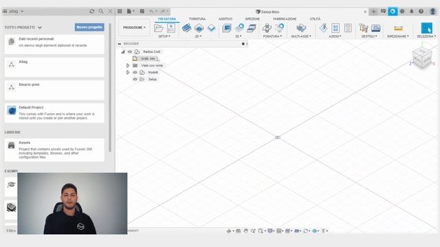The height and width of the screenshot is (247, 440).
Task: Switch to the Ispezione tab
Action: click(x=252, y=19)
